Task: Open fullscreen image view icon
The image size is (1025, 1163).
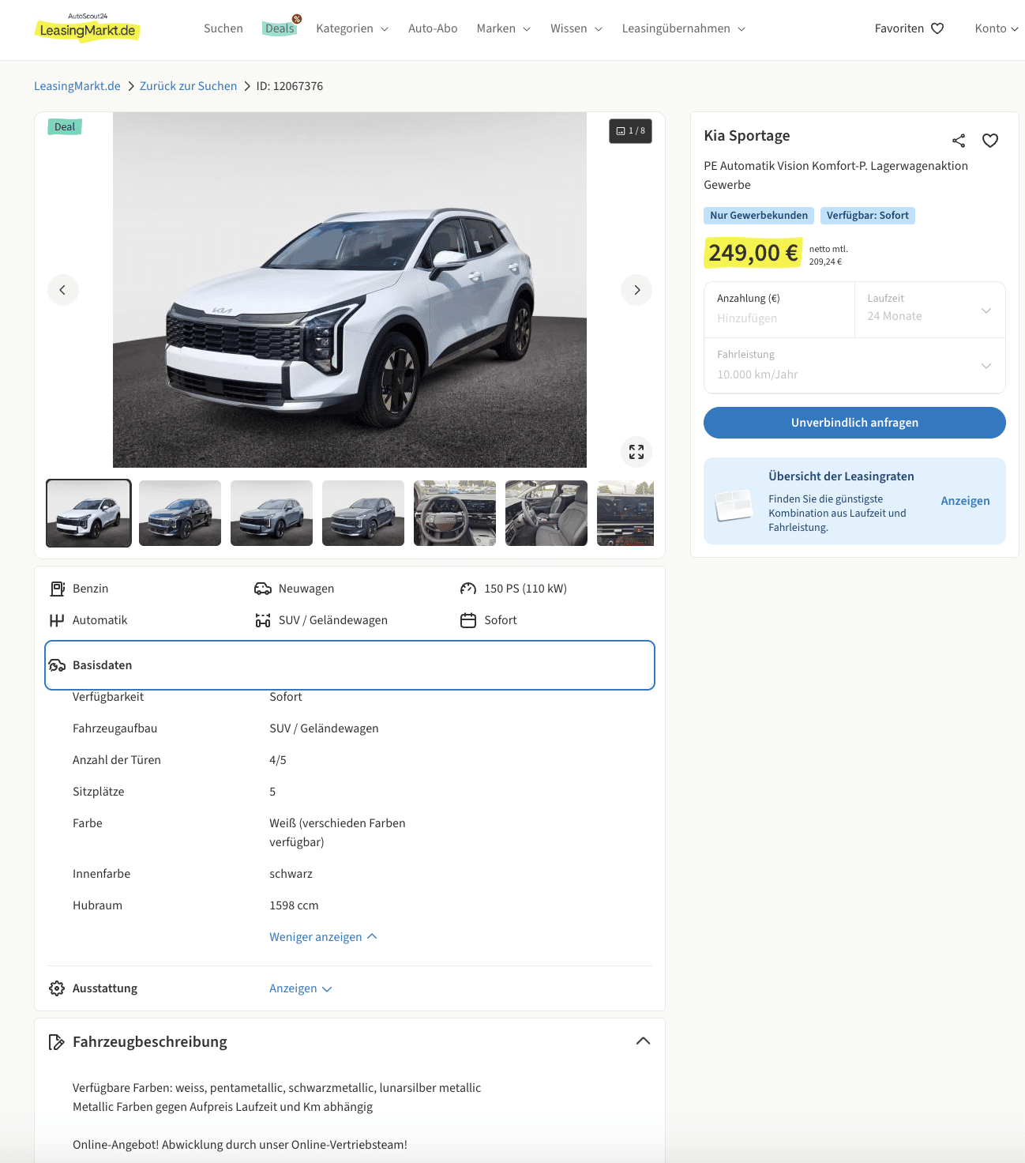Action: click(636, 452)
